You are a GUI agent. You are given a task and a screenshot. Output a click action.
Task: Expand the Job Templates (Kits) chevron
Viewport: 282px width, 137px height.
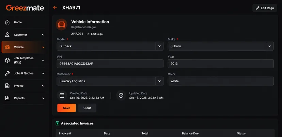(x=43, y=61)
